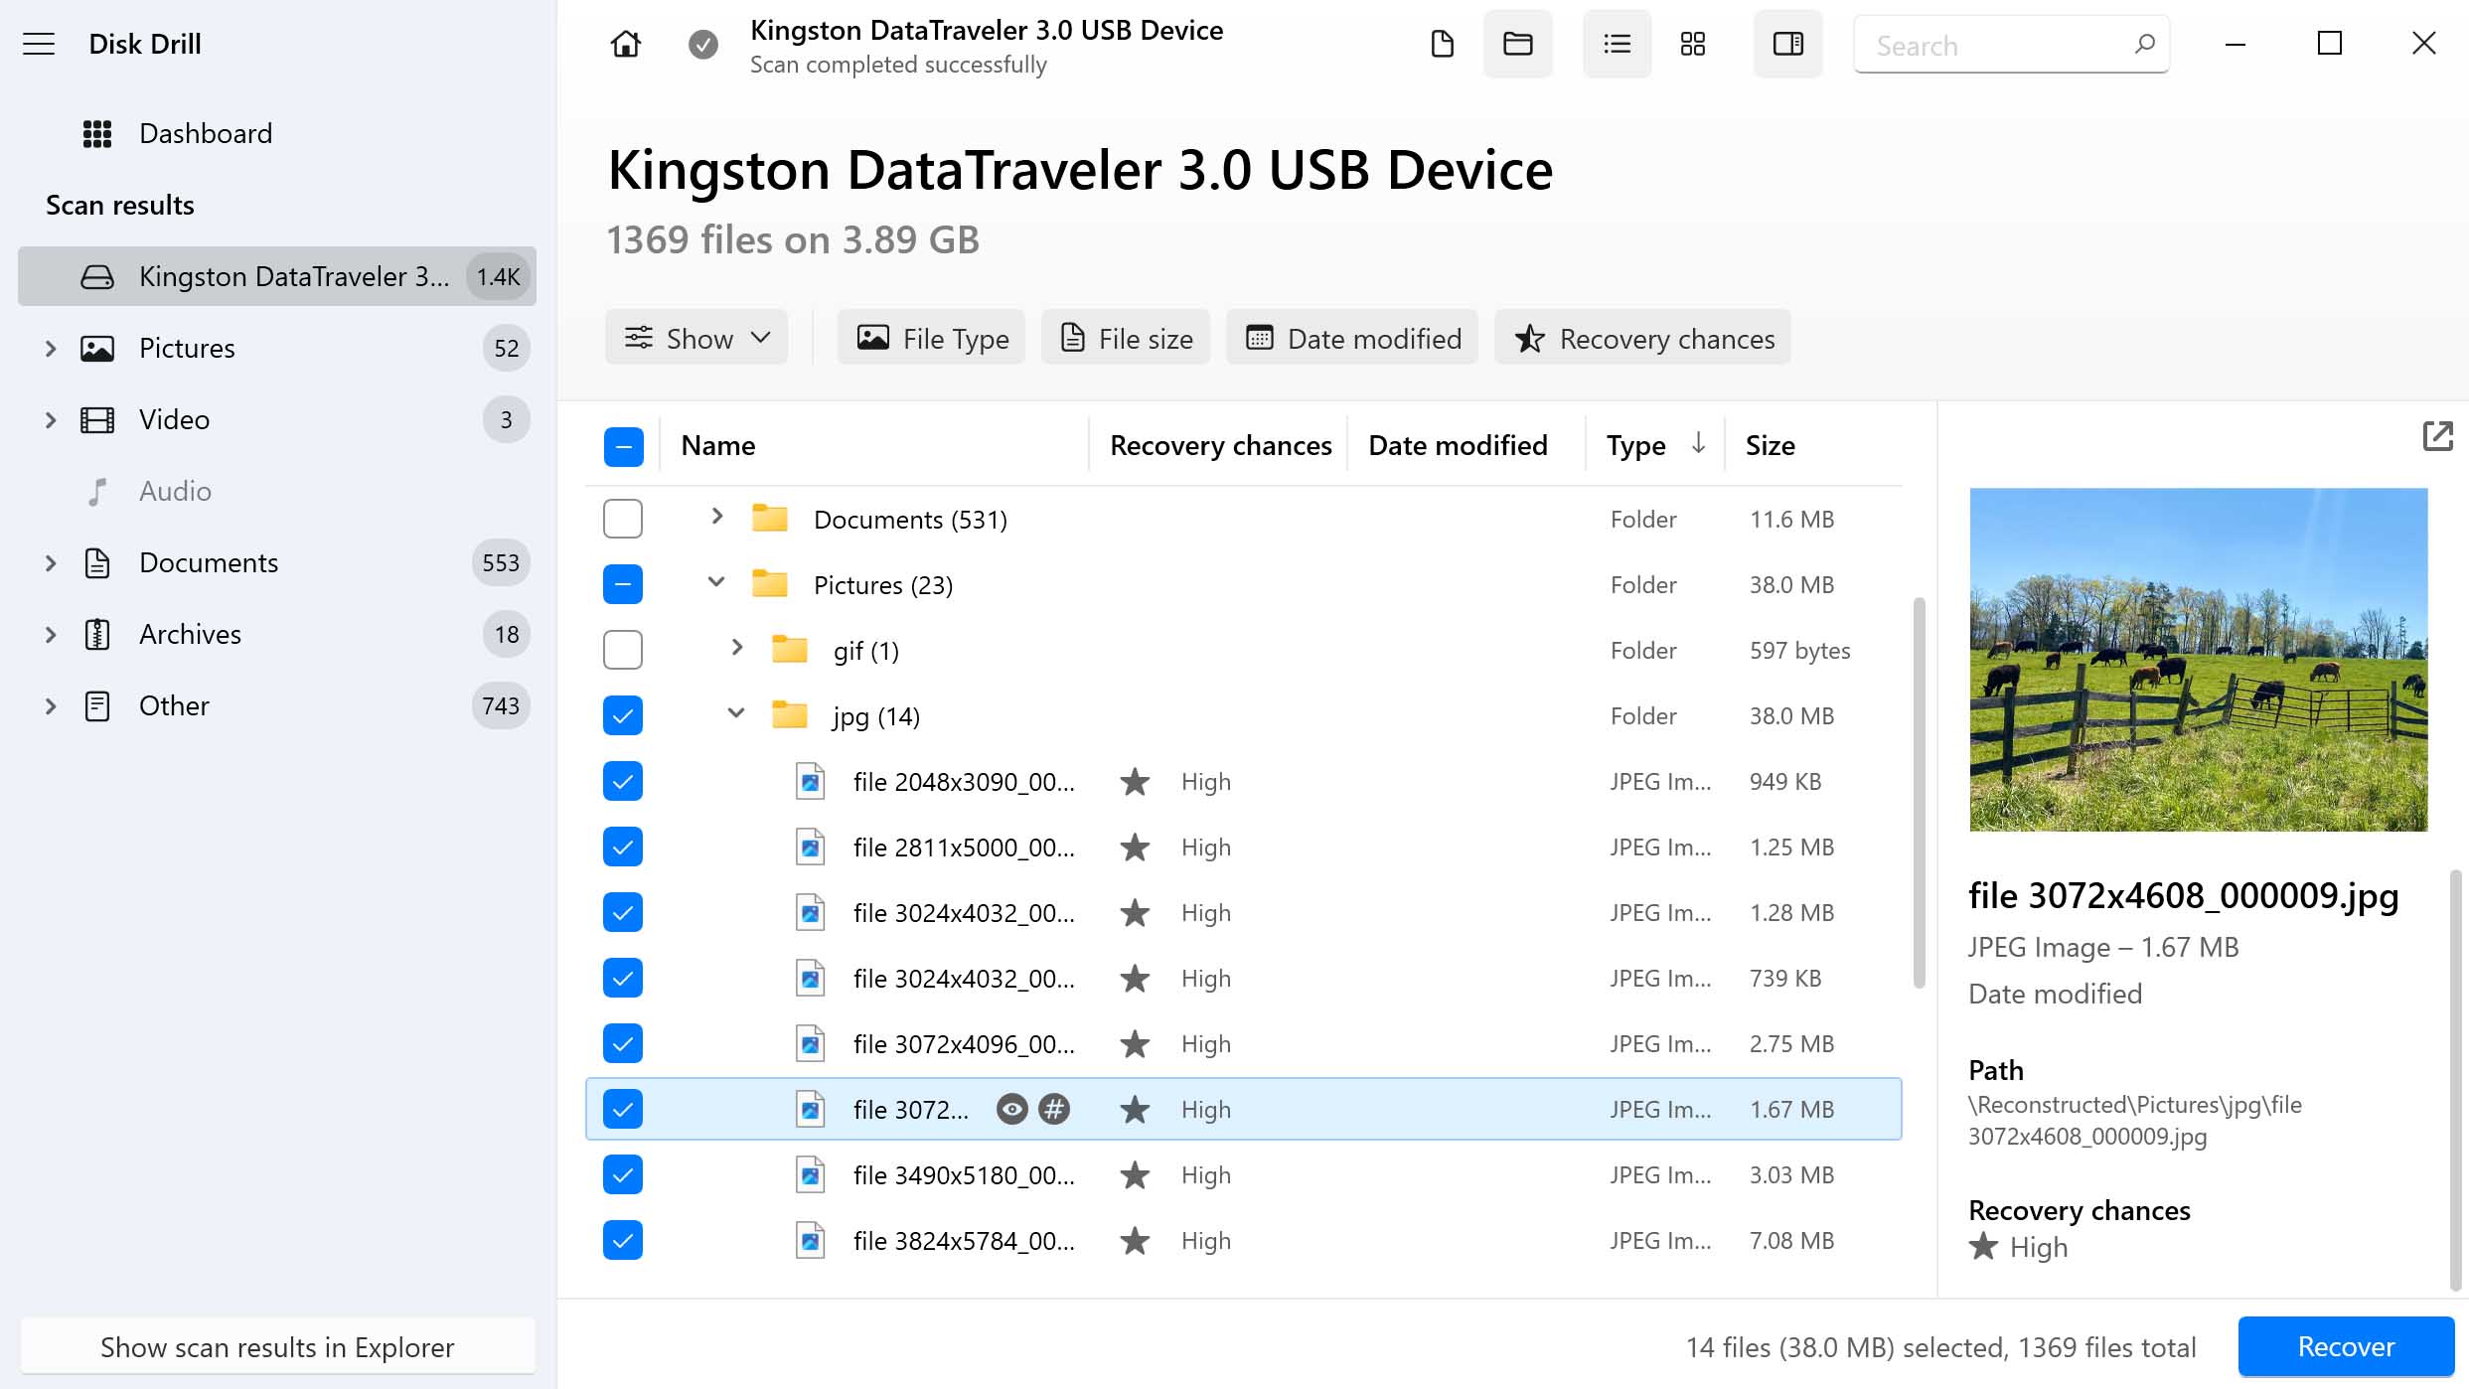Expand the Pictures sidebar category
Screen dimensions: 2469x1389
[x=49, y=348]
